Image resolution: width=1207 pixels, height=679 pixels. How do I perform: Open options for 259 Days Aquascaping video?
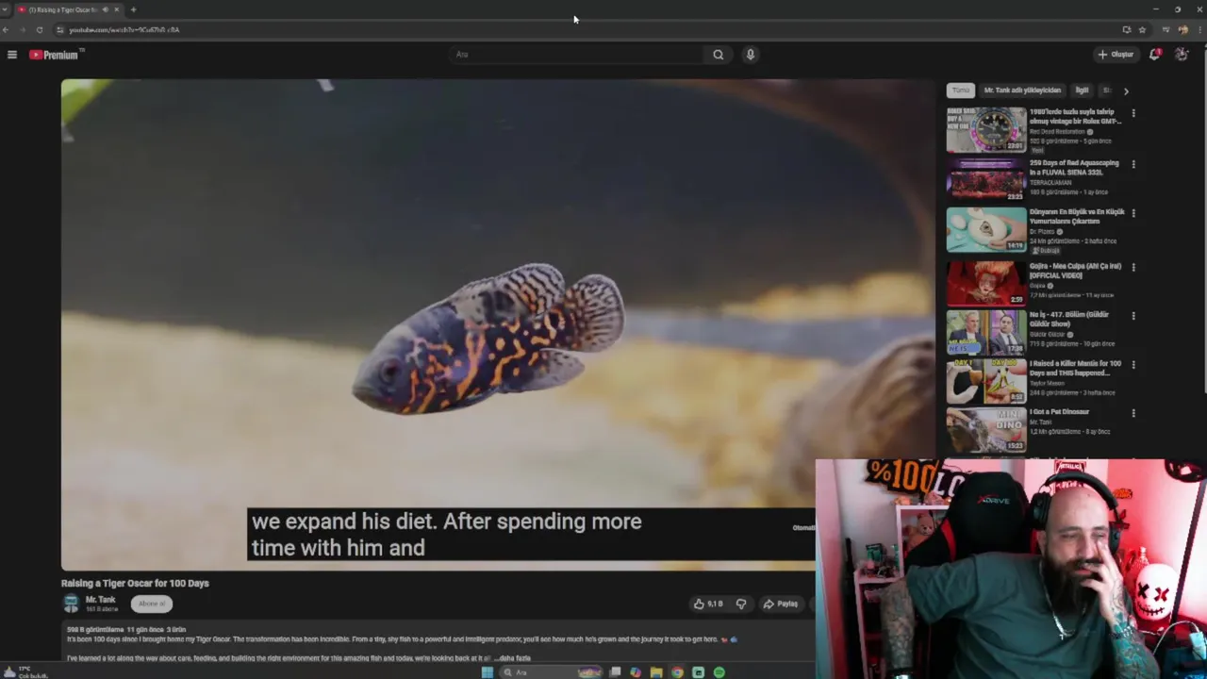pos(1133,164)
